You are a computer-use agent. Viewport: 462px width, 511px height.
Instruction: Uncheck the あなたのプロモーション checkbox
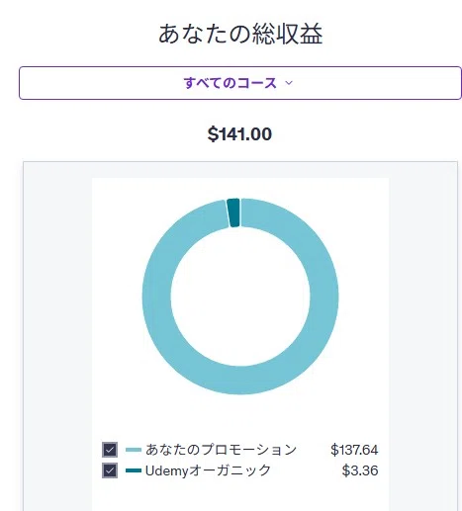(110, 450)
